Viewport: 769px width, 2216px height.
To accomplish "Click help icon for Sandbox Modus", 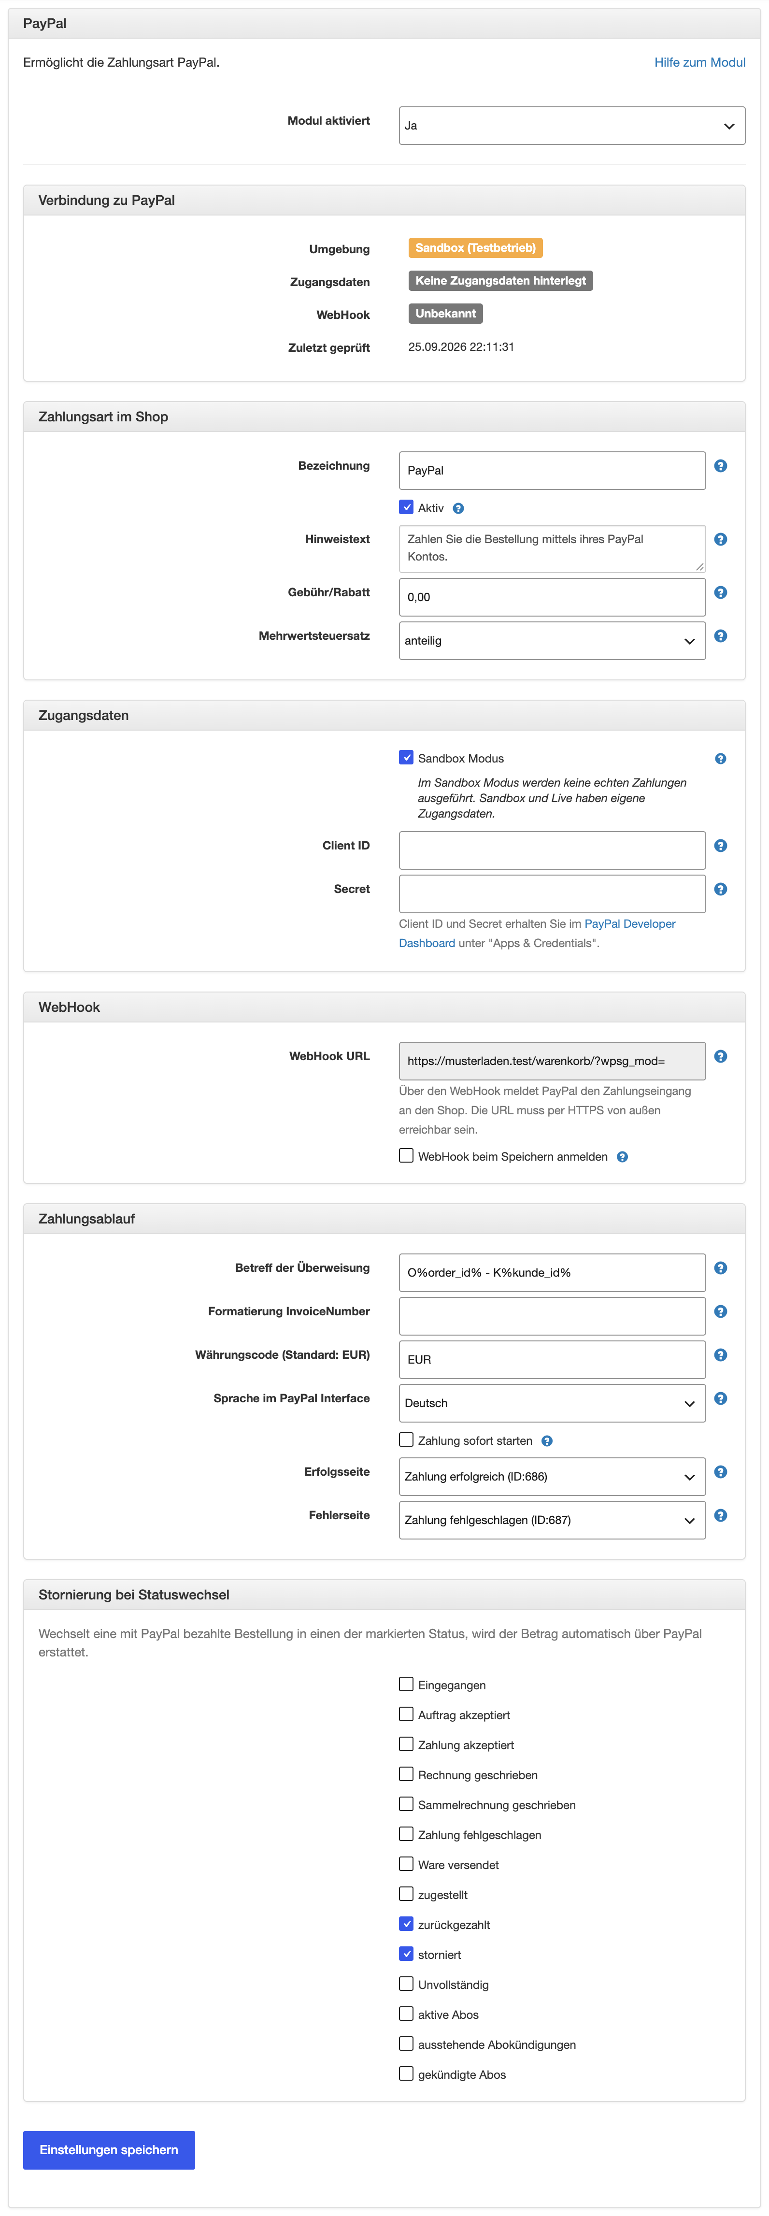I will [721, 759].
